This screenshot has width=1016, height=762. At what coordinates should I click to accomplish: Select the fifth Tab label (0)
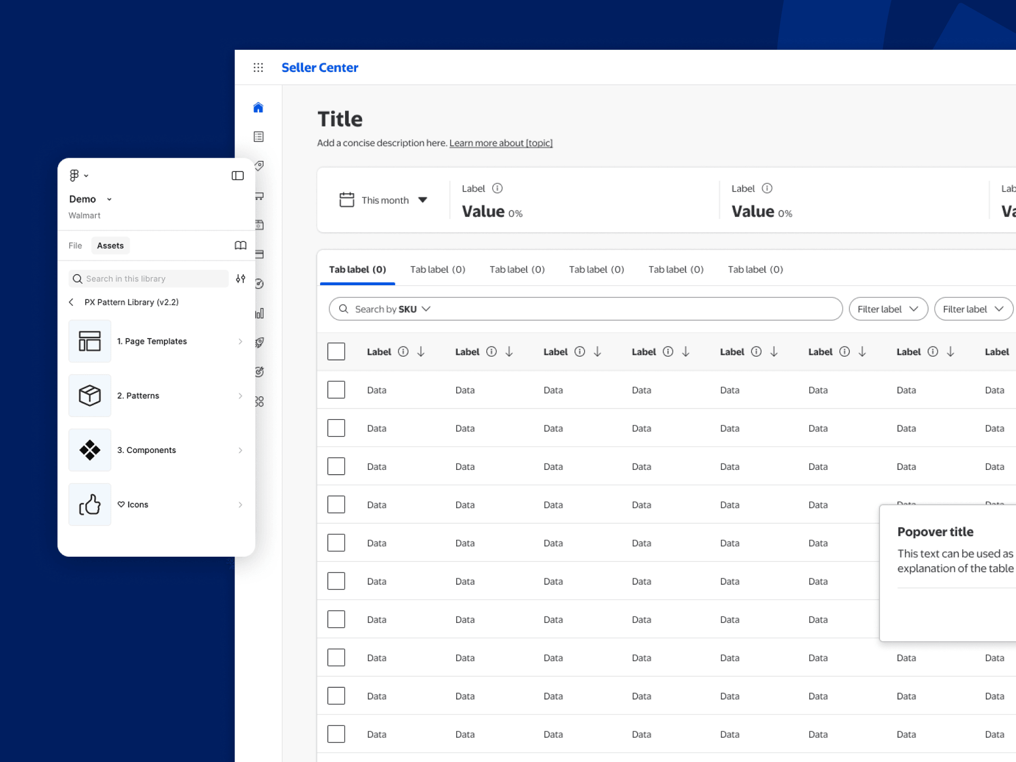click(676, 269)
